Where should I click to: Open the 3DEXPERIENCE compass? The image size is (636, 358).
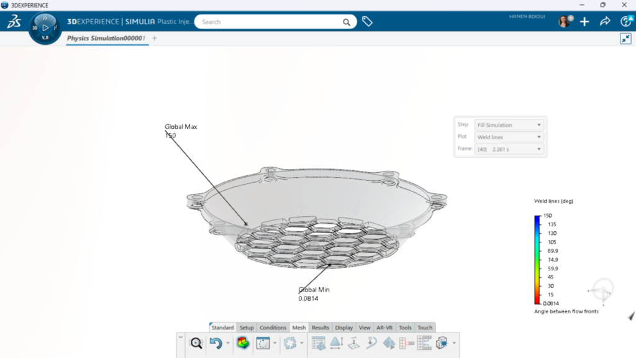click(x=45, y=28)
